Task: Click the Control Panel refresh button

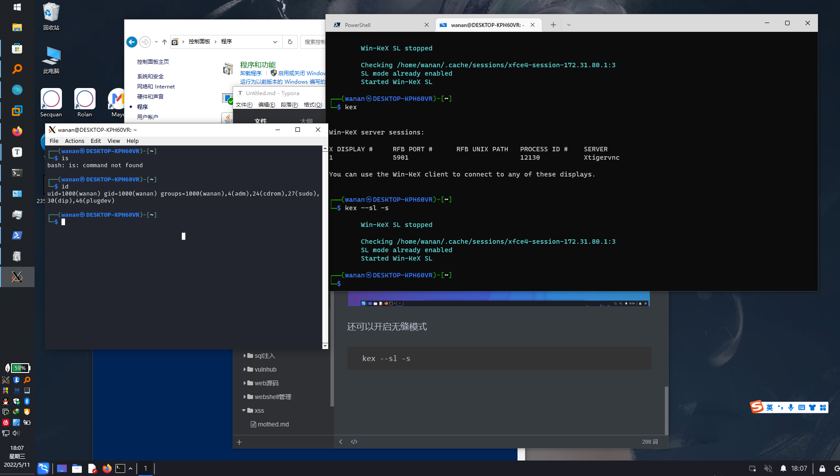Action: [x=290, y=42]
